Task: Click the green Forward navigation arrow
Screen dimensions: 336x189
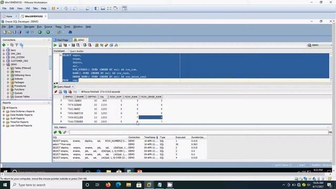Action: pos(48,32)
